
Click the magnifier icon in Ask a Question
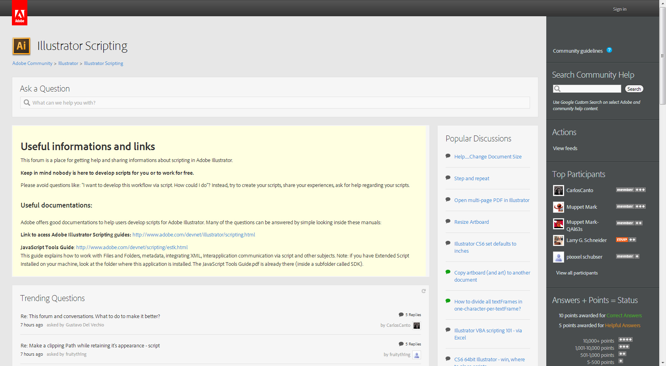click(x=27, y=103)
